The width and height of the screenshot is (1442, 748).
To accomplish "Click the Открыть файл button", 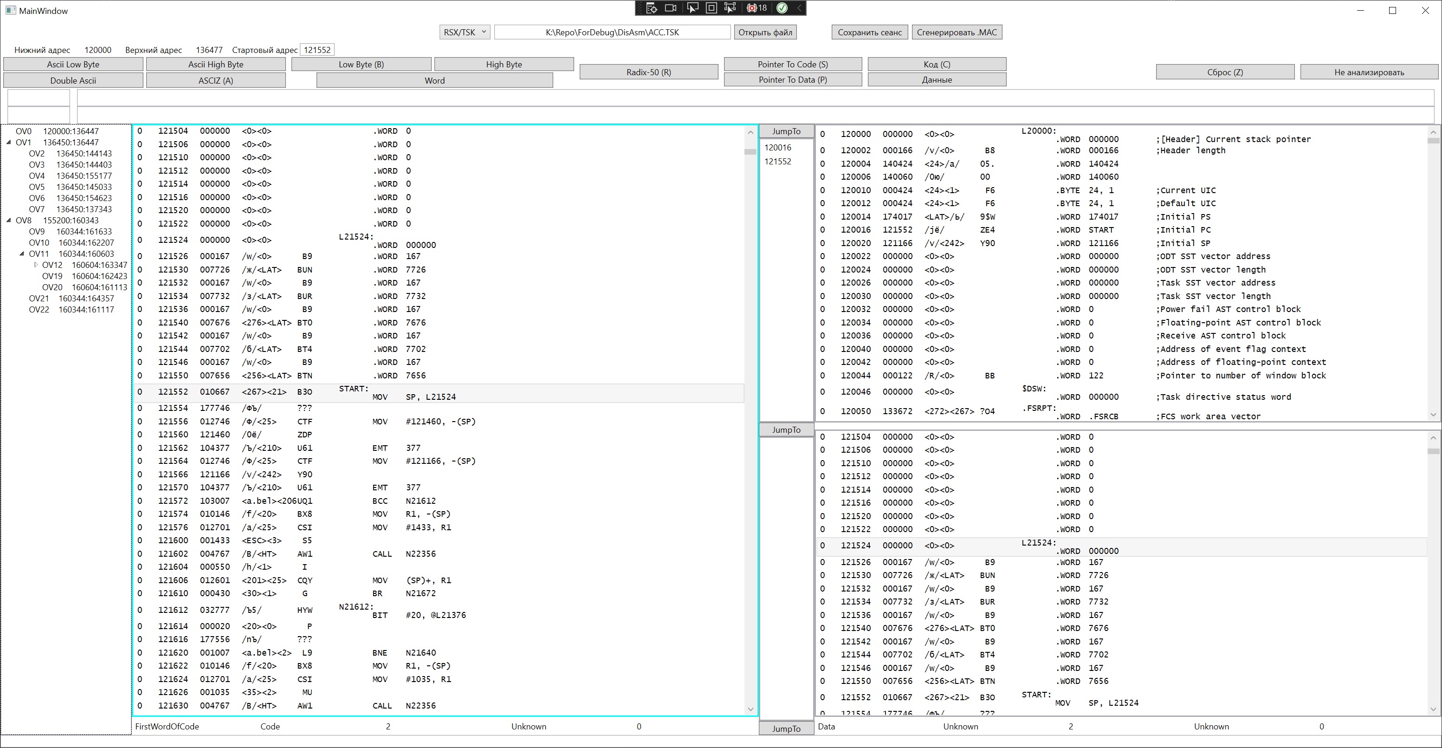I will [x=765, y=32].
